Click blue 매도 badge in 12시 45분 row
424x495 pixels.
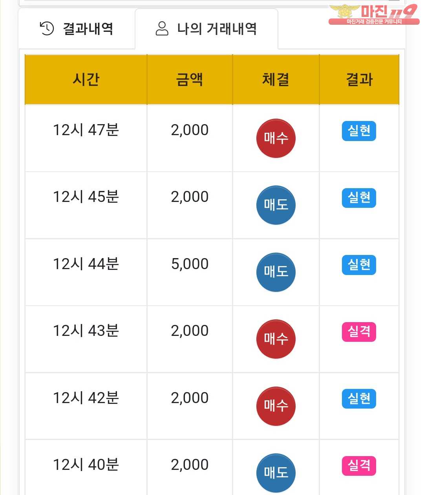pyautogui.click(x=276, y=205)
